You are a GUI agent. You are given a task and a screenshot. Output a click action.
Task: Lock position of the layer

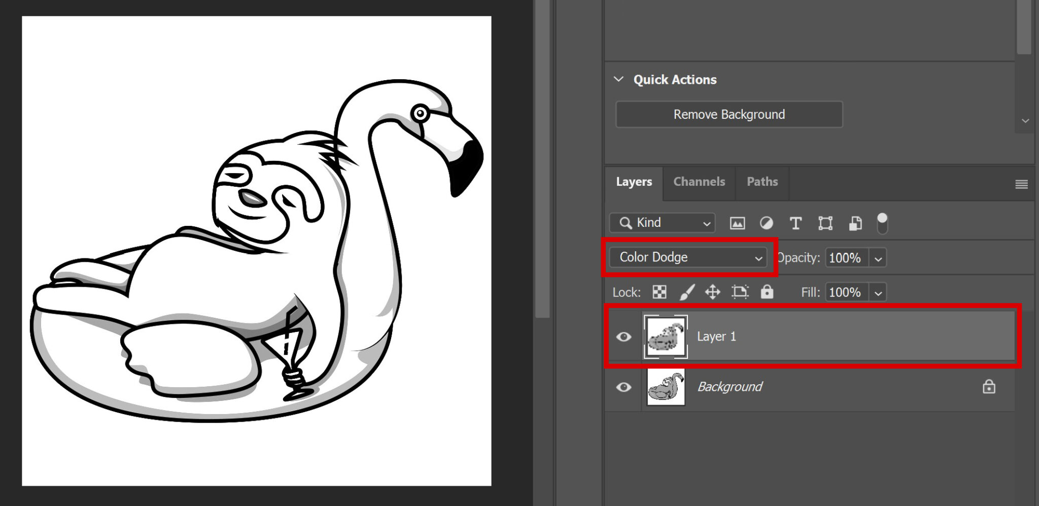713,292
